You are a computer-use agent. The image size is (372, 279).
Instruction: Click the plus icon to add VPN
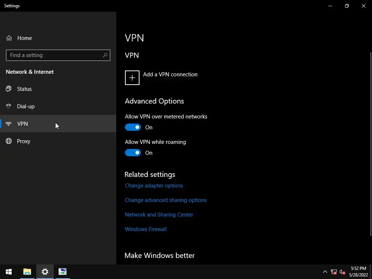[132, 78]
